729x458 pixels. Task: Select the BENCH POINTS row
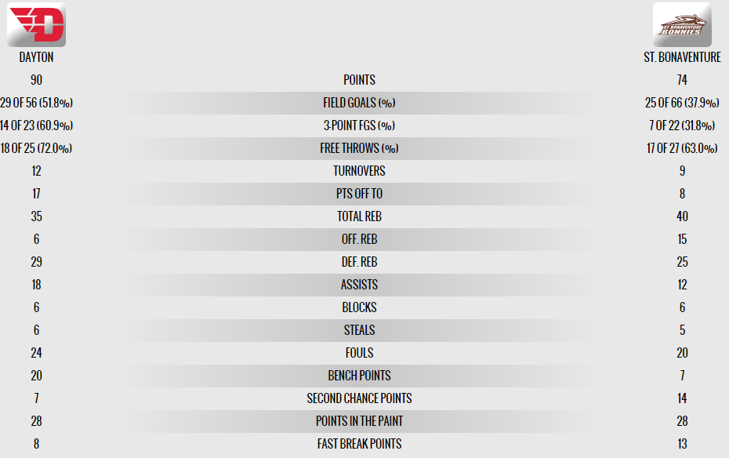359,376
